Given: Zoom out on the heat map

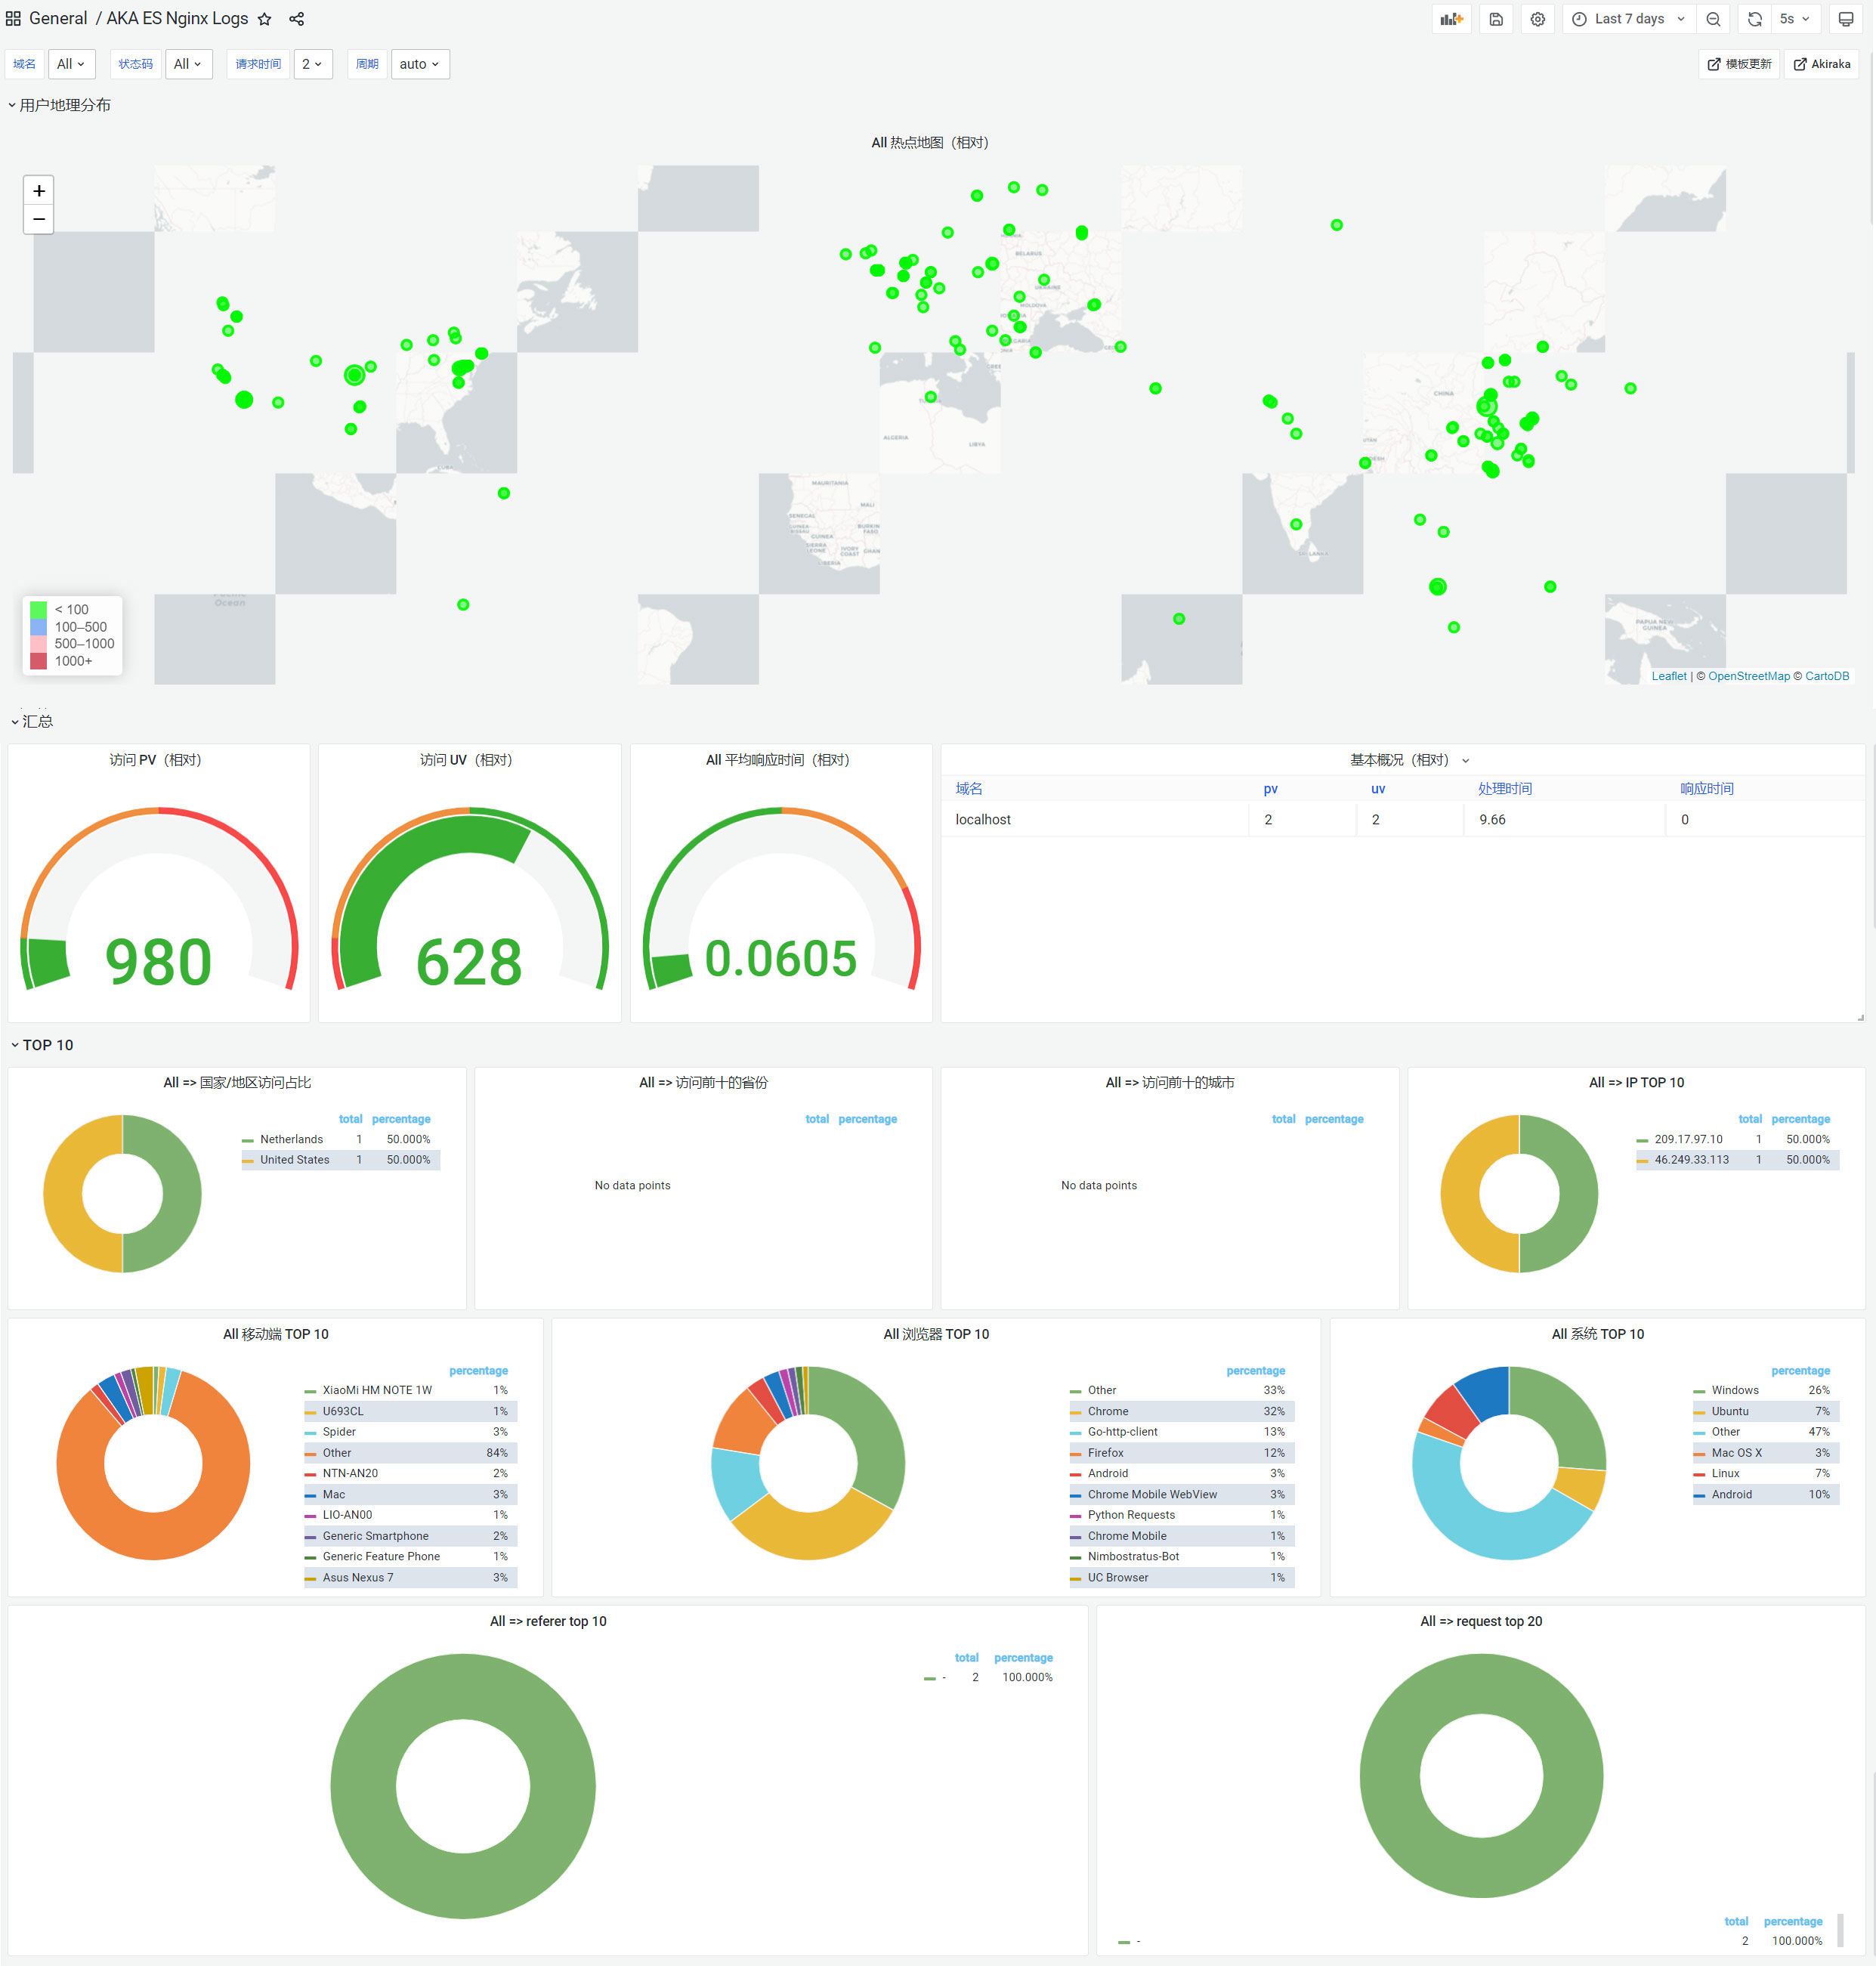Looking at the screenshot, I should (x=39, y=219).
